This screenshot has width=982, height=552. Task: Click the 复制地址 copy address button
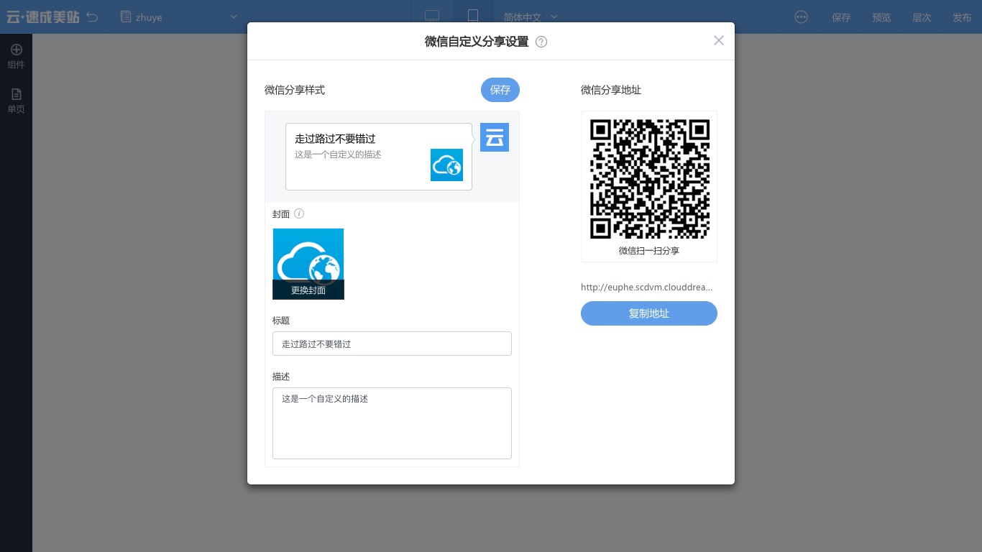point(648,313)
